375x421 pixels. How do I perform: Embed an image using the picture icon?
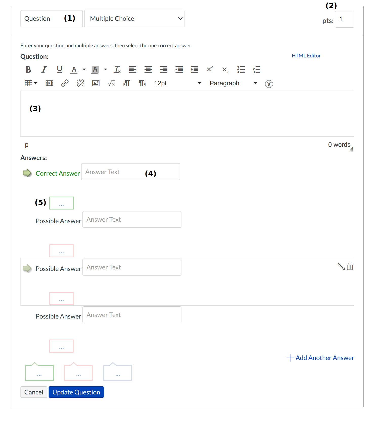(x=96, y=83)
